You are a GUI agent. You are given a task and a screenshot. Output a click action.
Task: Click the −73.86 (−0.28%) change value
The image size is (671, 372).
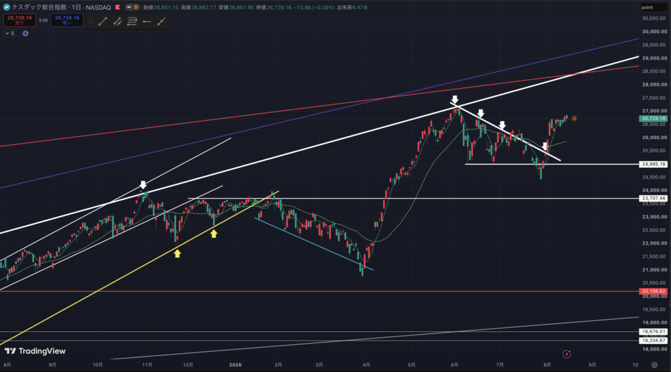[314, 7]
